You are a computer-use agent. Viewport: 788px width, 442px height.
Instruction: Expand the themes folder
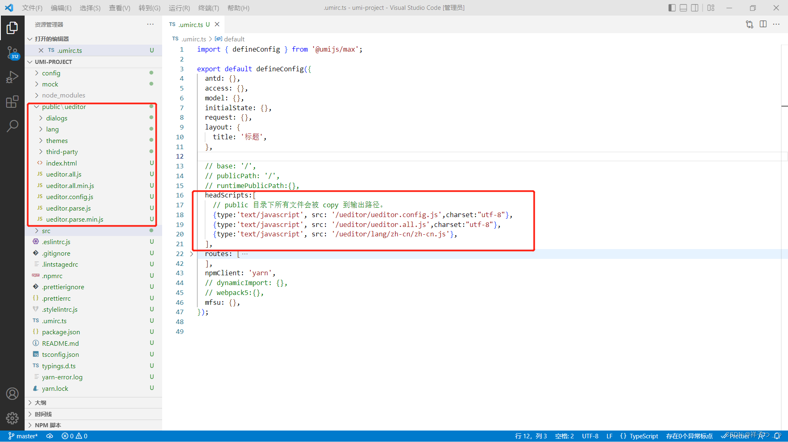click(94, 141)
